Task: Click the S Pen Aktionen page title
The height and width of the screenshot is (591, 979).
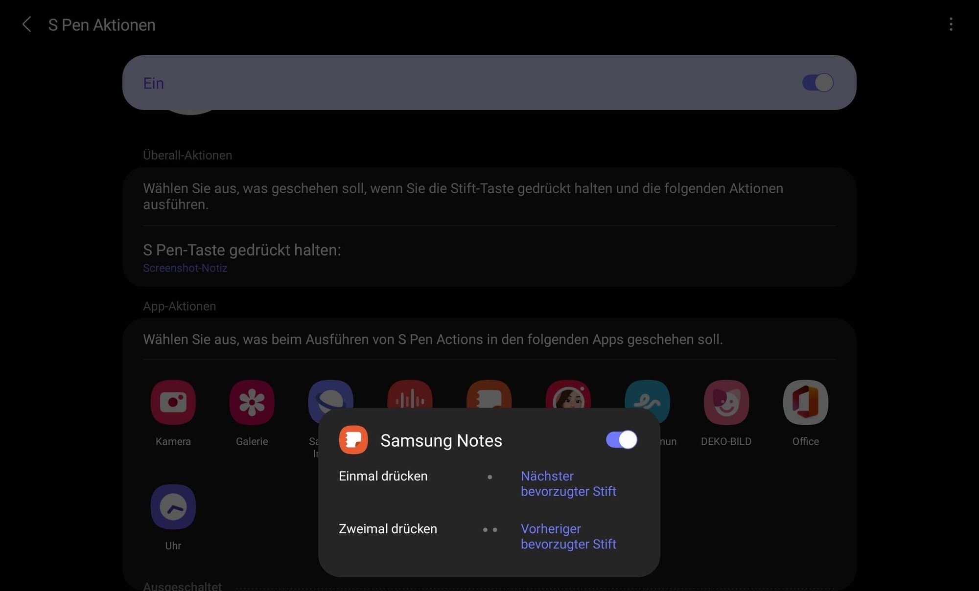Action: (102, 25)
